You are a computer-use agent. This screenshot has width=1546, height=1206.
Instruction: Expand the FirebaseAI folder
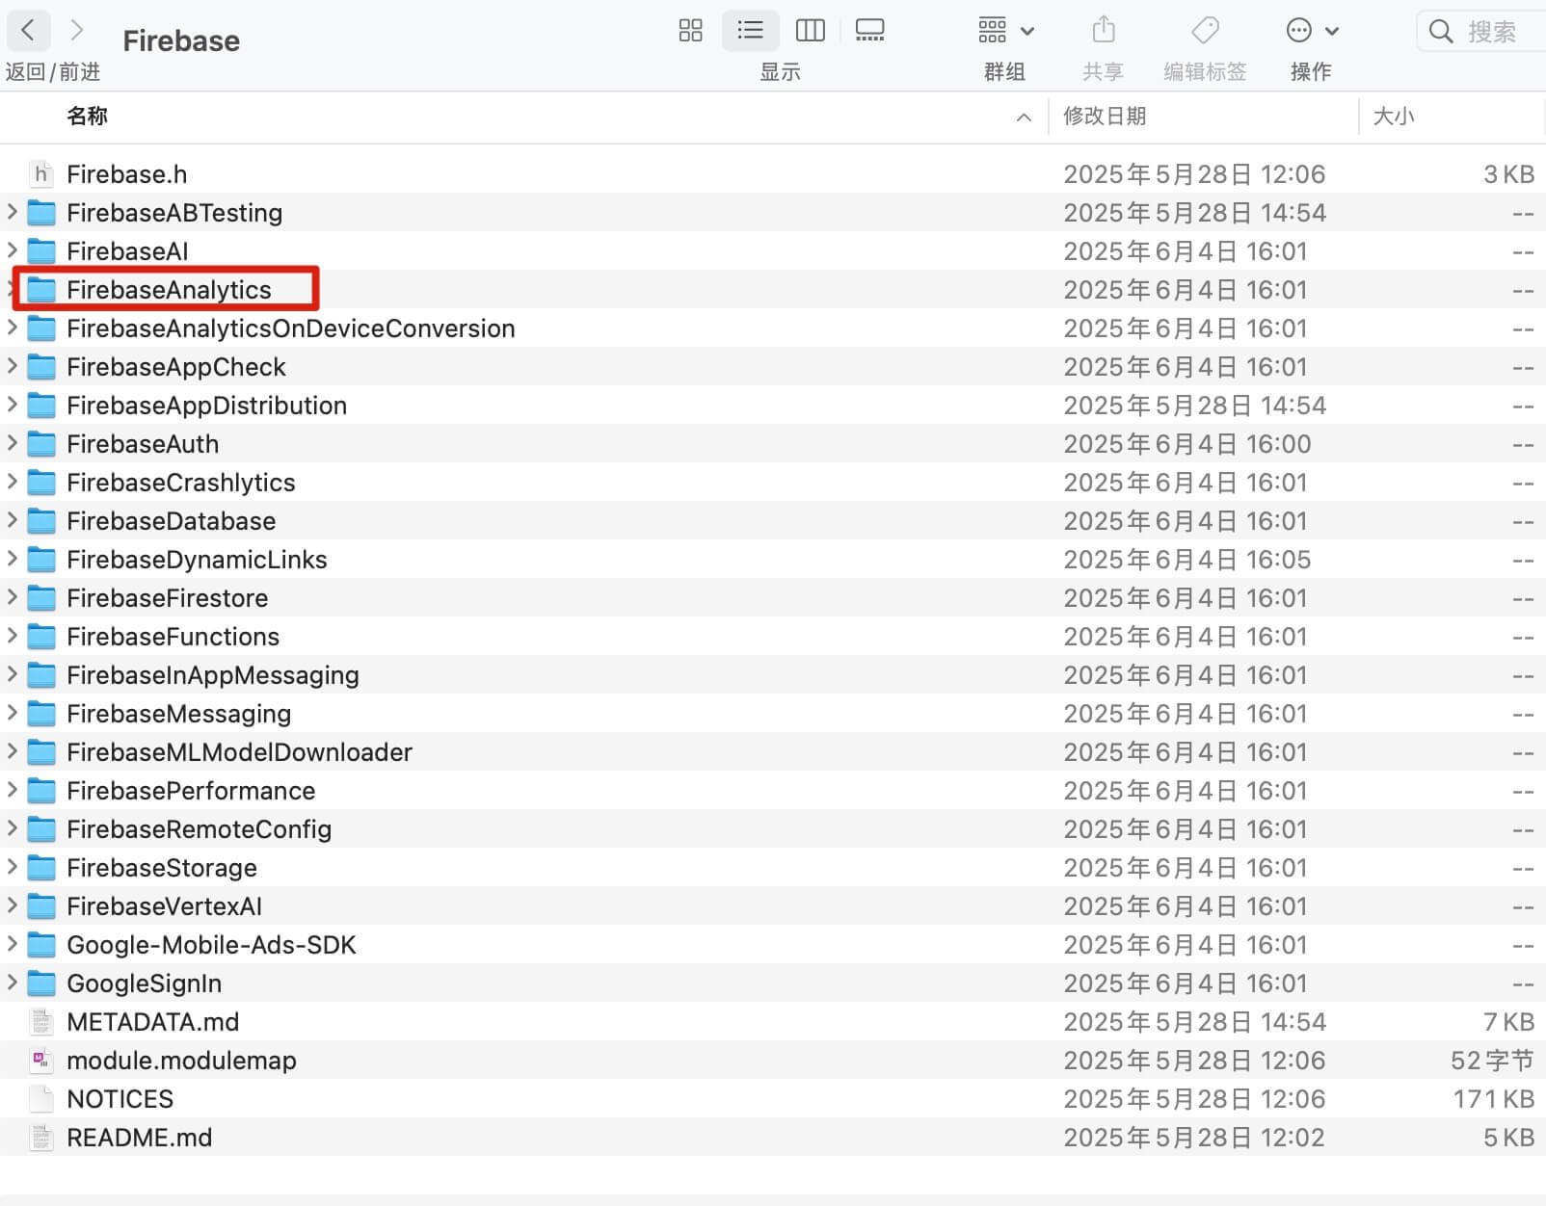(13, 250)
